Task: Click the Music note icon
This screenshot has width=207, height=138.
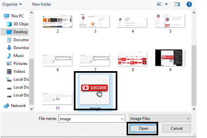Action: pos(9,56)
